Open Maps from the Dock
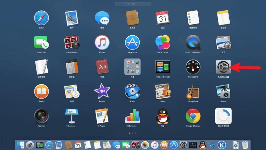 coord(107,145)
